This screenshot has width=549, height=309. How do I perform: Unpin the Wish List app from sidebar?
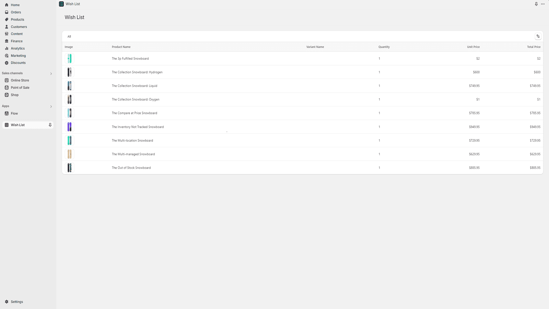pyautogui.click(x=50, y=125)
